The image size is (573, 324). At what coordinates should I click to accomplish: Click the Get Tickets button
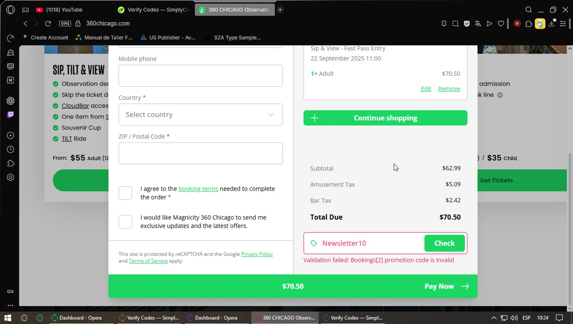pos(522,181)
